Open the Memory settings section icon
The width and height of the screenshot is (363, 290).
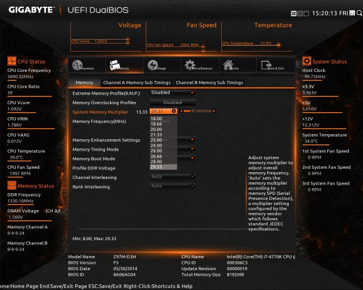(x=115, y=65)
